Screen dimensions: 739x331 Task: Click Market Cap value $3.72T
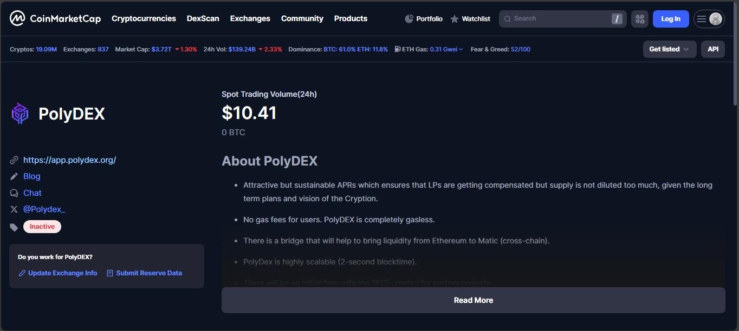point(161,49)
